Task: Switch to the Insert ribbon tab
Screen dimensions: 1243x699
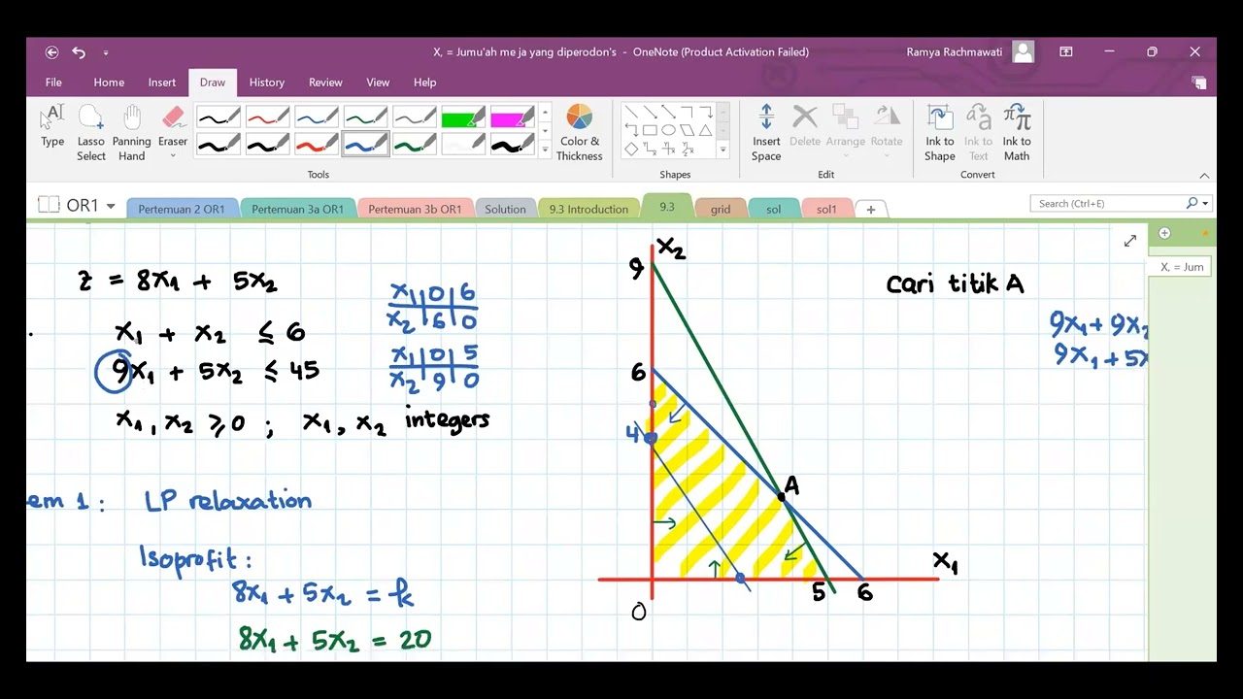Action: [162, 83]
